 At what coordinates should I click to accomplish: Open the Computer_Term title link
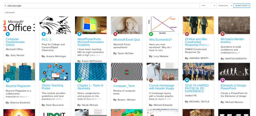[x=124, y=86]
